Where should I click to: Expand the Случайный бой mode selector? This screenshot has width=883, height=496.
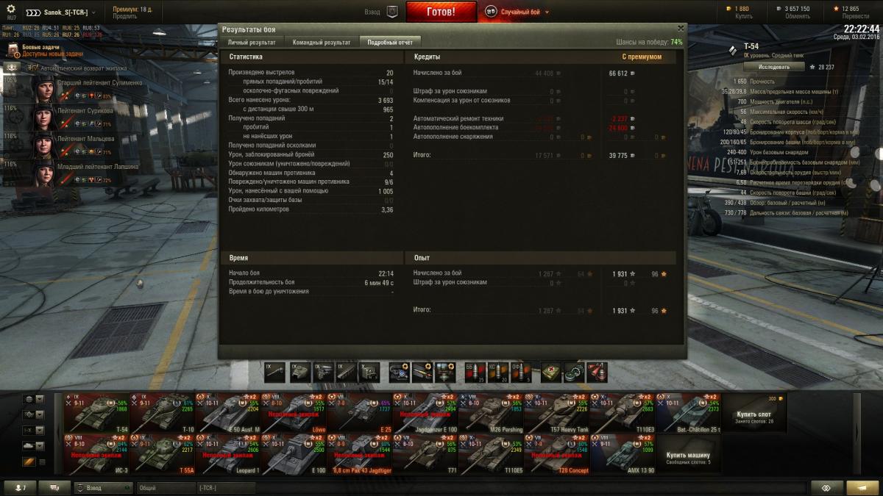[x=518, y=12]
